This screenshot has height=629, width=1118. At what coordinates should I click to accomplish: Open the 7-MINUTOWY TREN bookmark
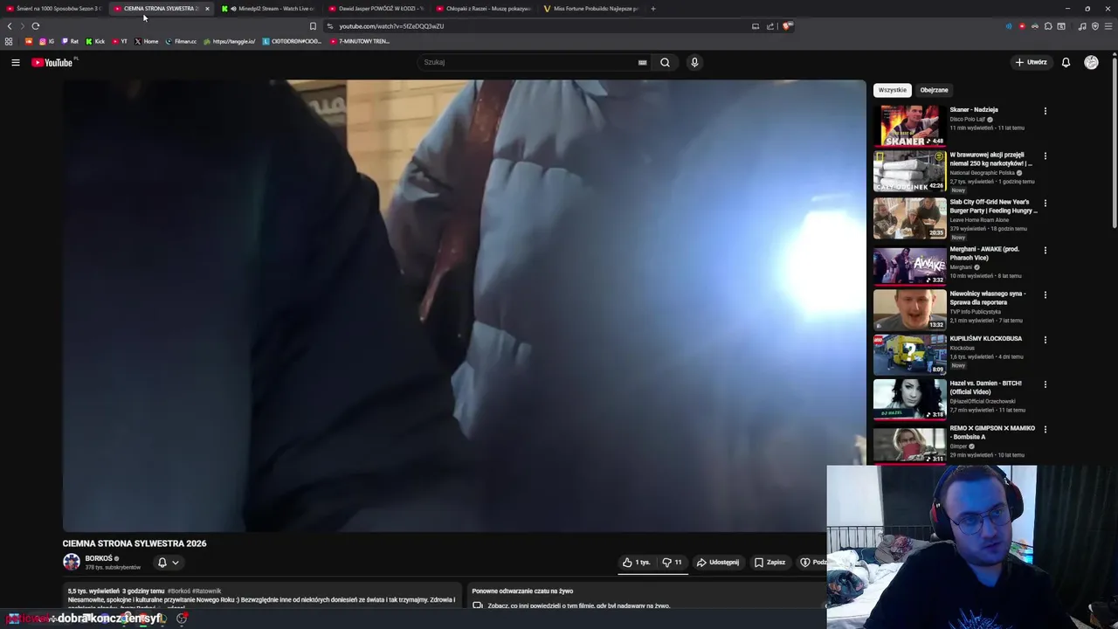(360, 41)
